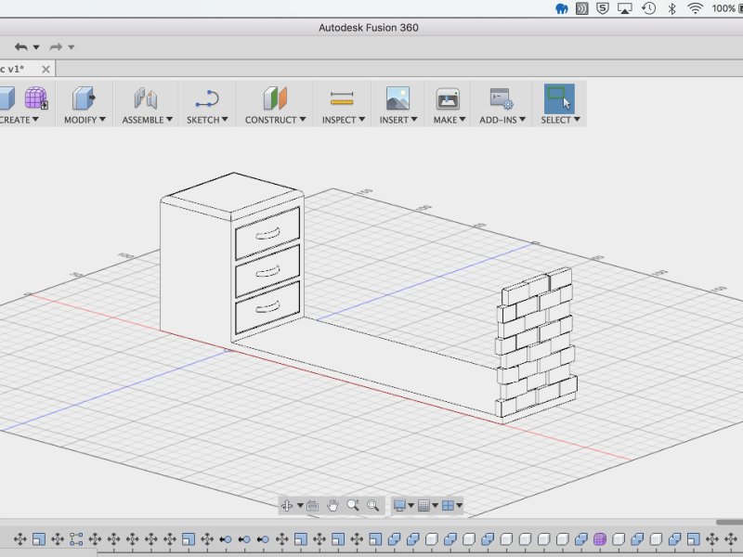
Task: Click the Make 3D print icon
Action: [448, 99]
